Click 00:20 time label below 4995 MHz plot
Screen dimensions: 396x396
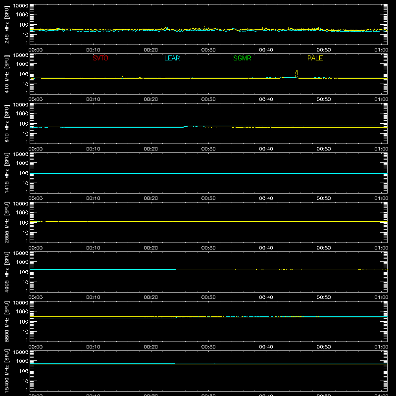point(151,297)
